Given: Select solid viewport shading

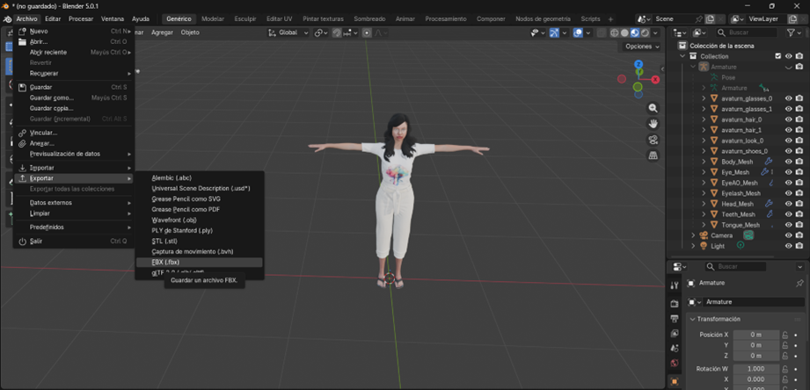Looking at the screenshot, I should (624, 33).
